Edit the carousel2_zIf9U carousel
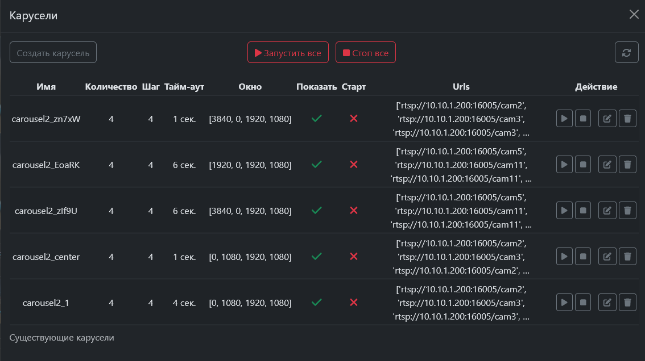This screenshot has width=645, height=361. tap(607, 211)
